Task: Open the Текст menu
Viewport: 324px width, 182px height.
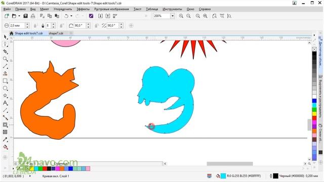Action: 137,9
